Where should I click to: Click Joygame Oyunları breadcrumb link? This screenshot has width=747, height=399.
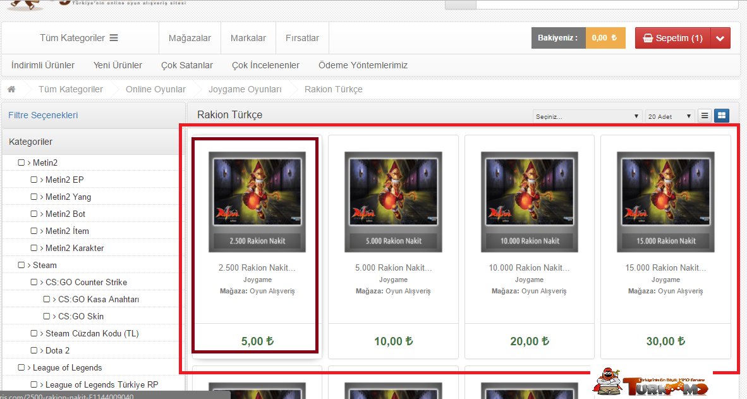click(x=245, y=89)
